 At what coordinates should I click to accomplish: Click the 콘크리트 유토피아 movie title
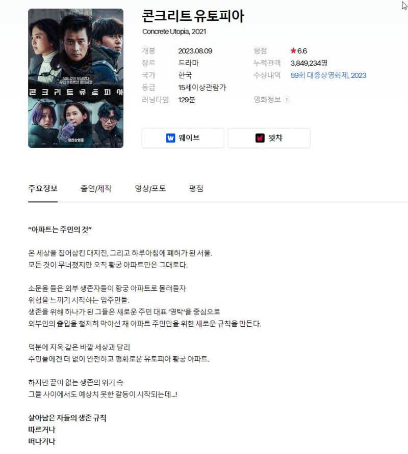pos(193,16)
